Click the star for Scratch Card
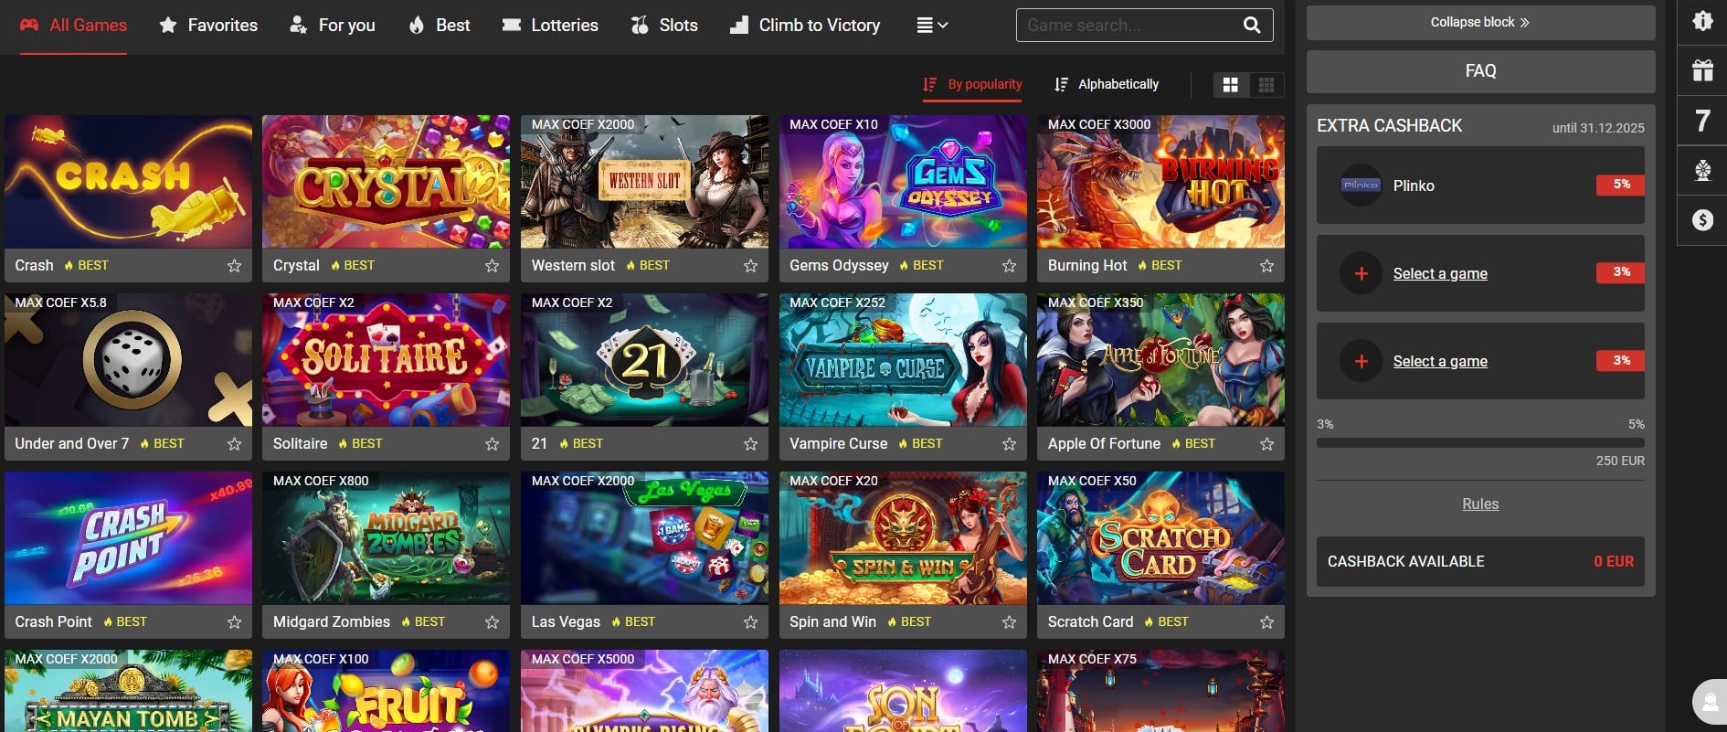 tap(1266, 622)
